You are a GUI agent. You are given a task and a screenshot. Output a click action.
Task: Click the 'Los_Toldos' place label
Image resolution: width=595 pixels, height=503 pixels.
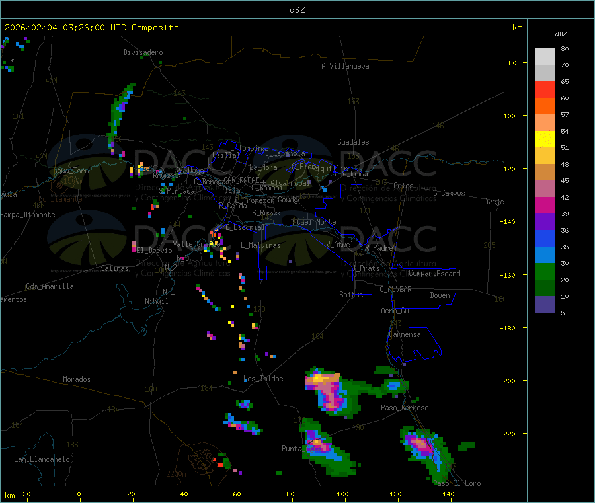coord(263,379)
